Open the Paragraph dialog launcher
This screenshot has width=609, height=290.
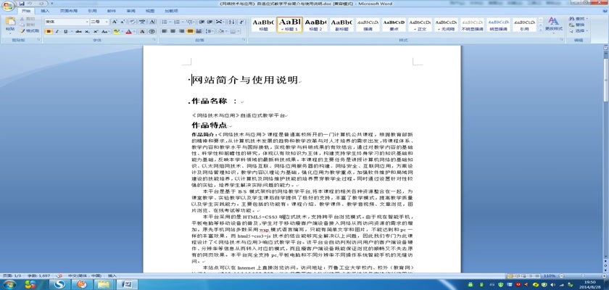coord(244,40)
